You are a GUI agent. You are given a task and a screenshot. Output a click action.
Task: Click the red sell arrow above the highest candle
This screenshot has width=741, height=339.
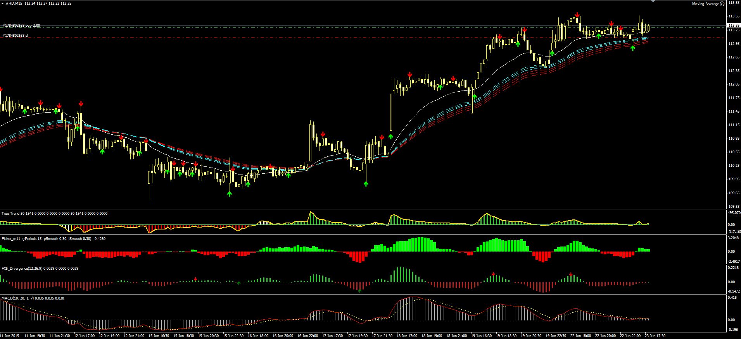tap(577, 15)
